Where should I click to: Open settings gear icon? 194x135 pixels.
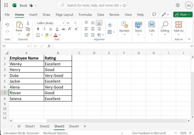point(178,5)
